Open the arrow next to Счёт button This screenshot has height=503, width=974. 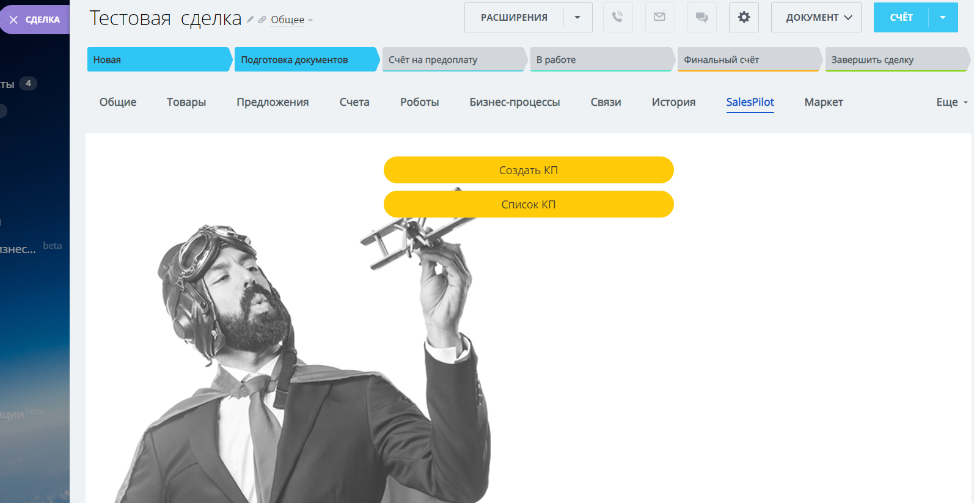pyautogui.click(x=943, y=17)
